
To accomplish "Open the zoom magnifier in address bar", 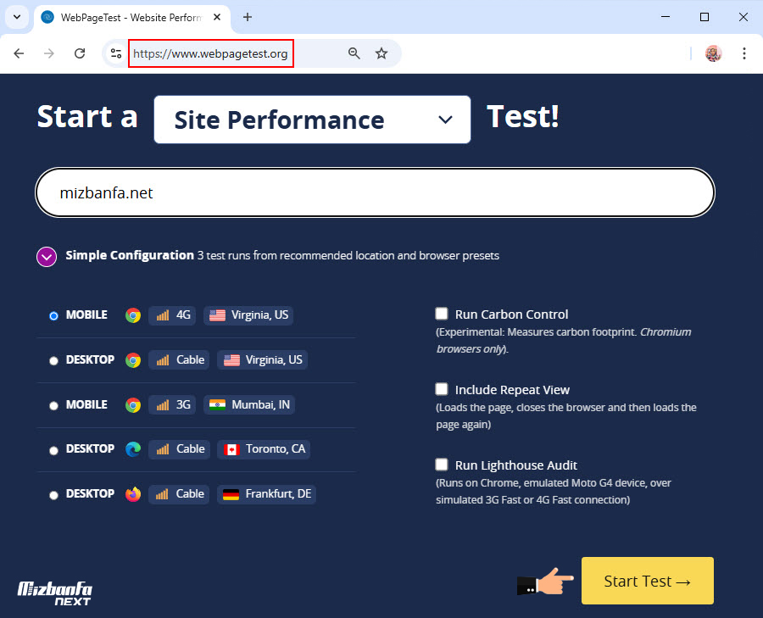I will (354, 53).
